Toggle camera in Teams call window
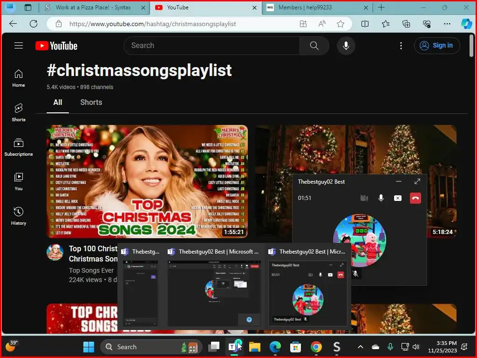 pyautogui.click(x=364, y=198)
